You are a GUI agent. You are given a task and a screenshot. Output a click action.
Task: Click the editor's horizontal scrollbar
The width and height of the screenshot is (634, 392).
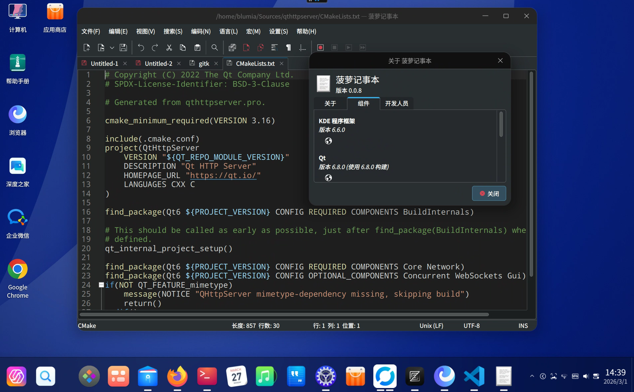point(284,314)
